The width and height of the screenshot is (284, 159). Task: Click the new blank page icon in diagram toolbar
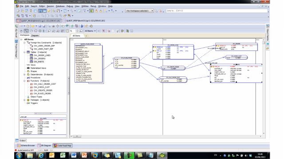28,26
